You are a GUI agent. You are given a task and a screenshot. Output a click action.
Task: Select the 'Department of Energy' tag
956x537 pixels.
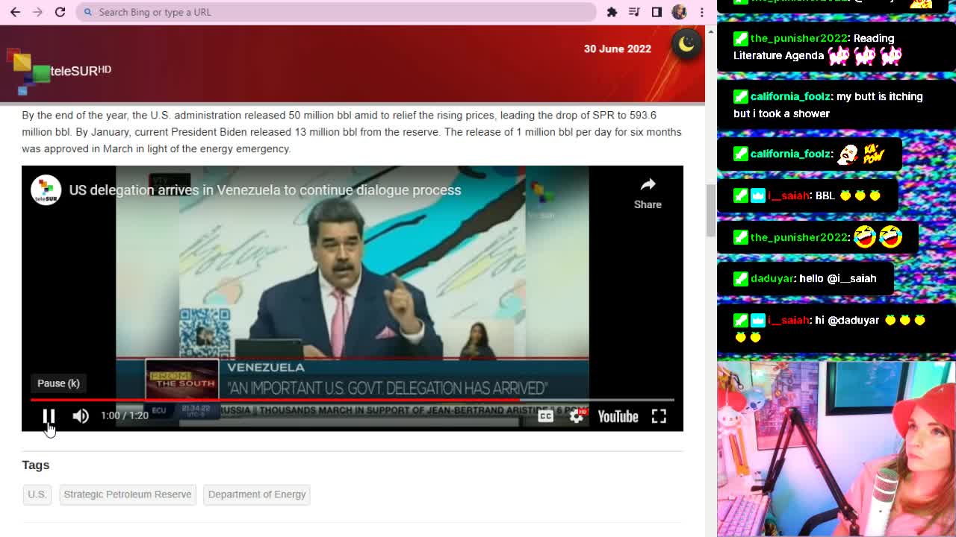tap(257, 494)
